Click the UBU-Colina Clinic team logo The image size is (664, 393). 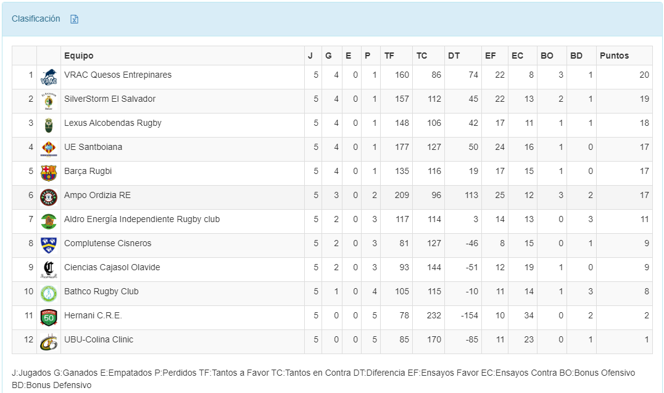click(x=49, y=342)
